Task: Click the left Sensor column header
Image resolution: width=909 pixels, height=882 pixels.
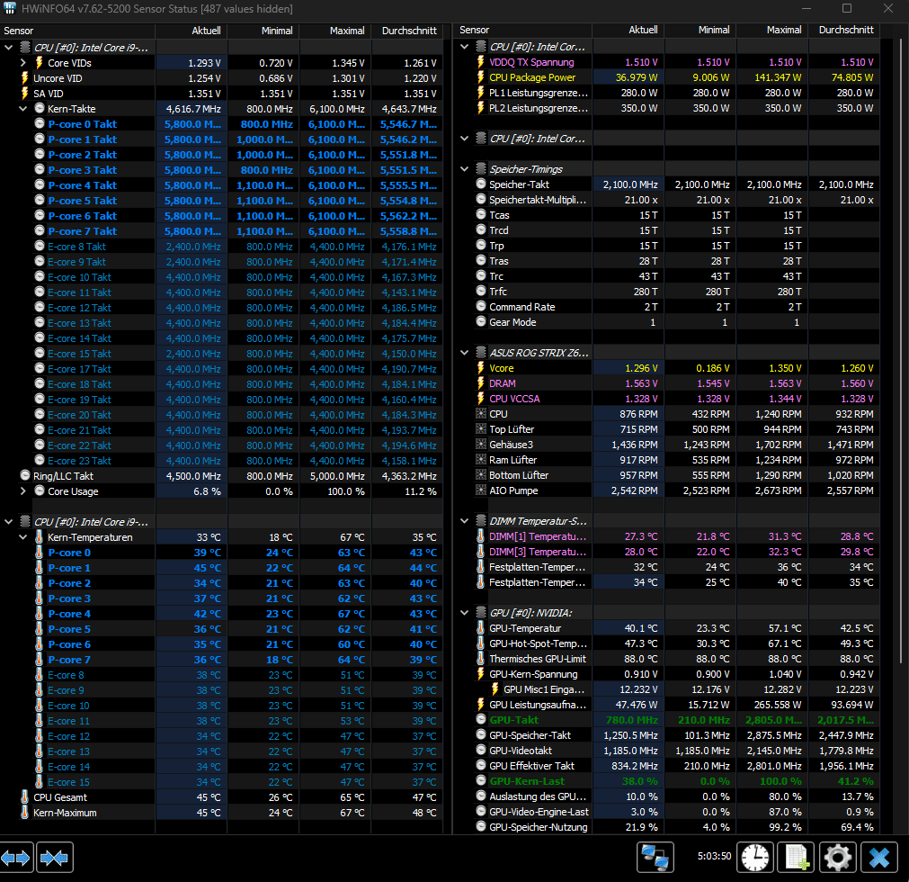Action: pyautogui.click(x=77, y=31)
